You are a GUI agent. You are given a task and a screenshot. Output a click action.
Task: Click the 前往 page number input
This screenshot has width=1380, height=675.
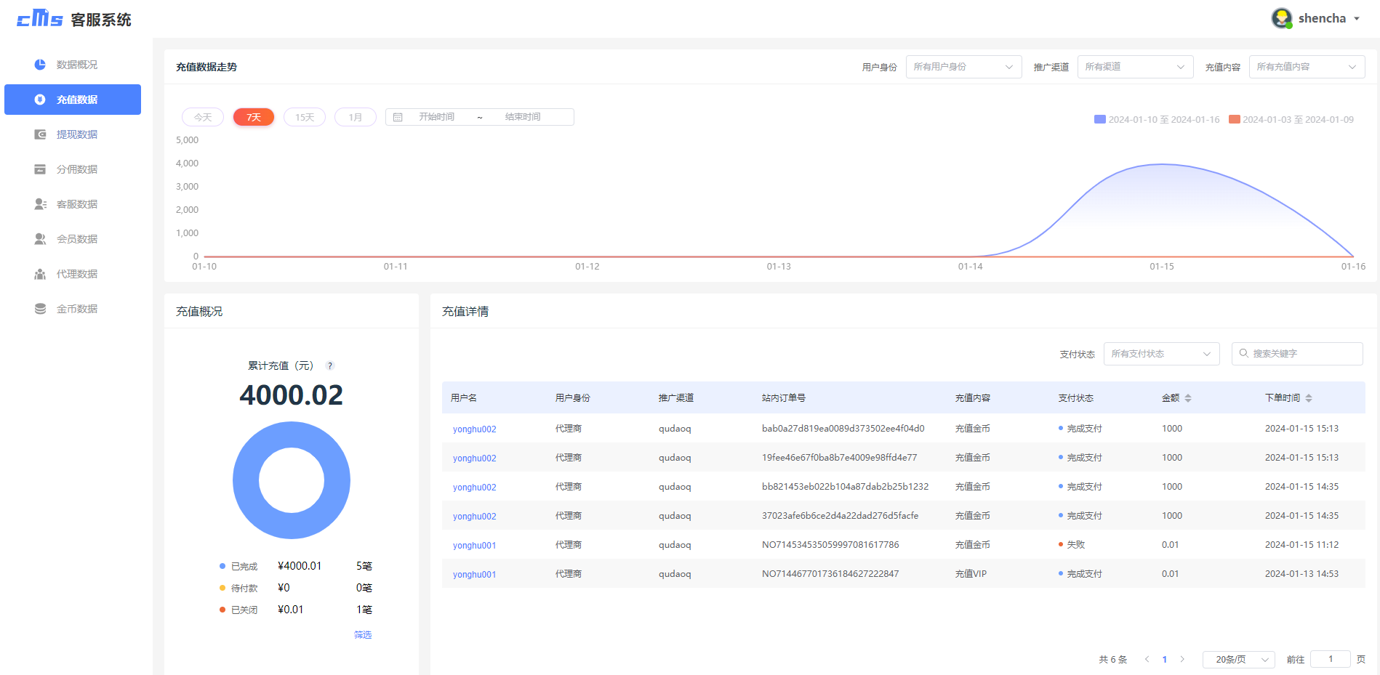[1331, 659]
